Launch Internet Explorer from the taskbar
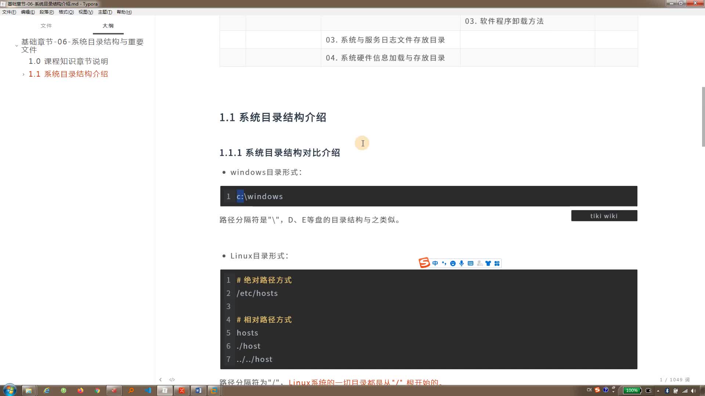The image size is (705, 396). point(47,390)
